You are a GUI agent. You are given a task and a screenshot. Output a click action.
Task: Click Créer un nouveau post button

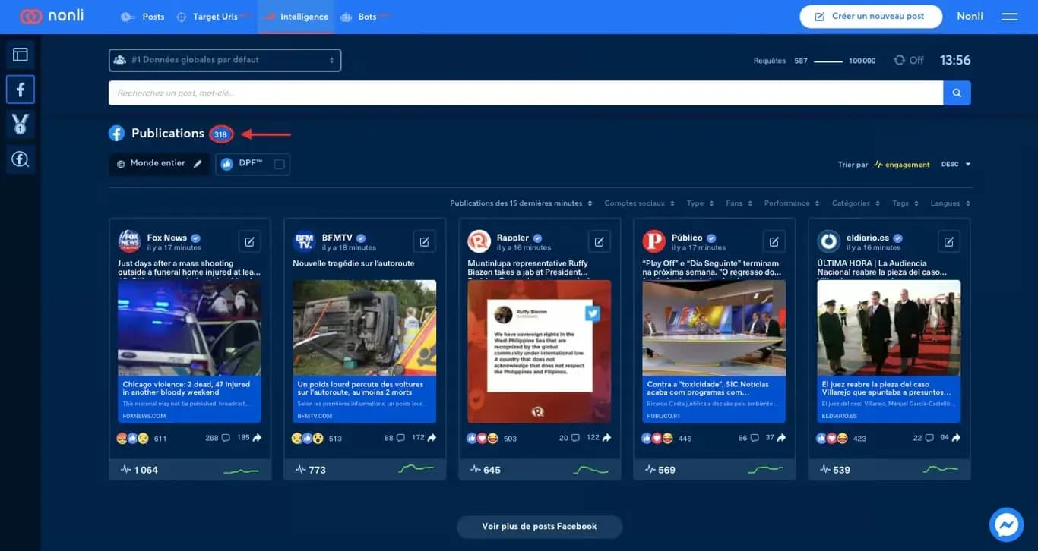point(871,17)
